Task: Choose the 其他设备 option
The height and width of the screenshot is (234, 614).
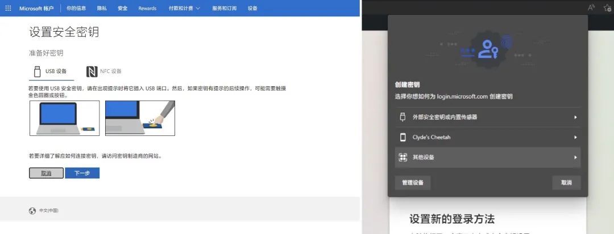Action: (488, 158)
